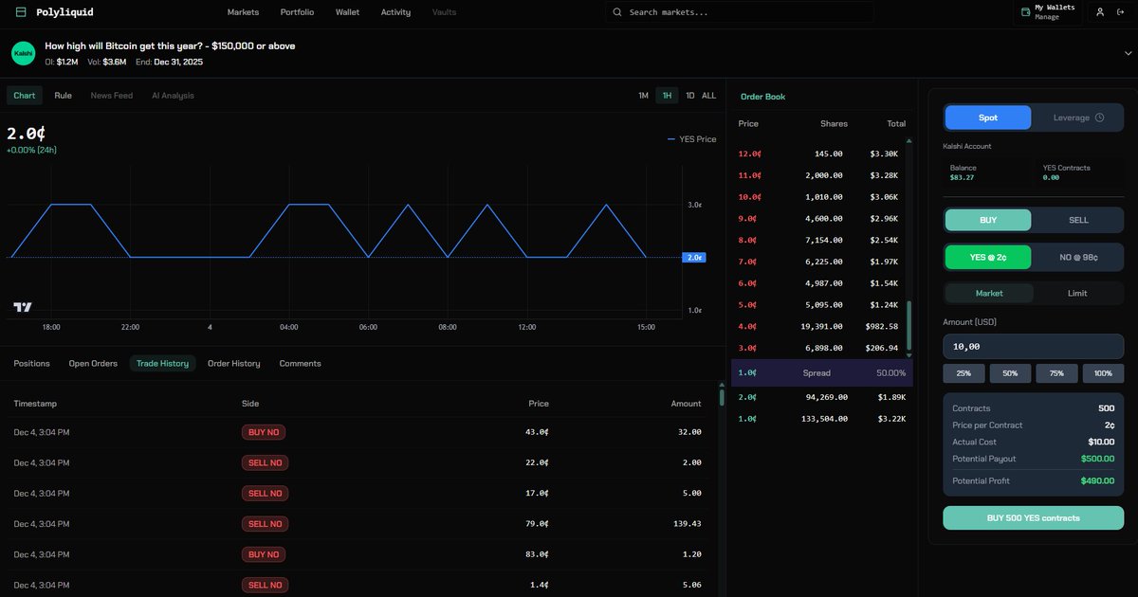This screenshot has width=1138, height=597.
Task: Toggle the YES Price legend entry
Action: tap(692, 139)
